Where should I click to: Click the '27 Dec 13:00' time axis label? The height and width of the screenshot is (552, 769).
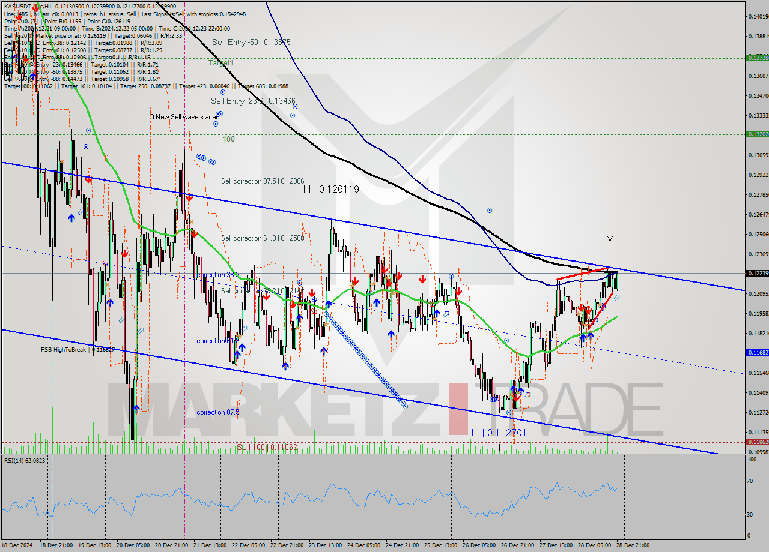tap(557, 545)
